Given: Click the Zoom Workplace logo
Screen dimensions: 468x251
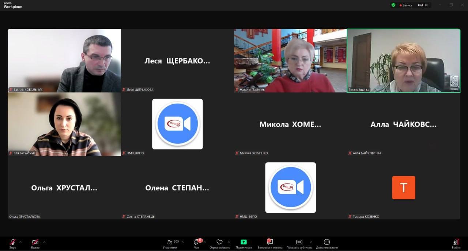Looking at the screenshot, I should pos(13,5).
